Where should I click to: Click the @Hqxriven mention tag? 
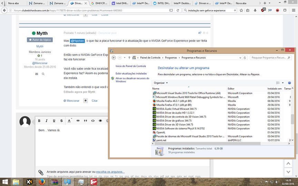click(x=77, y=41)
